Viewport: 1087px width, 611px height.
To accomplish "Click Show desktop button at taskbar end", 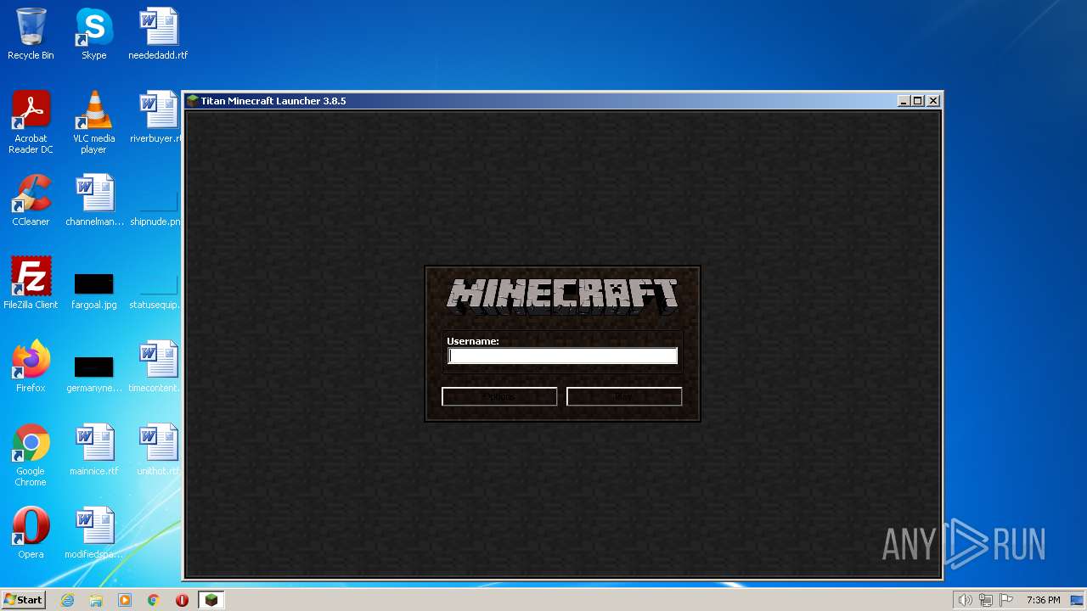I will click(1079, 600).
